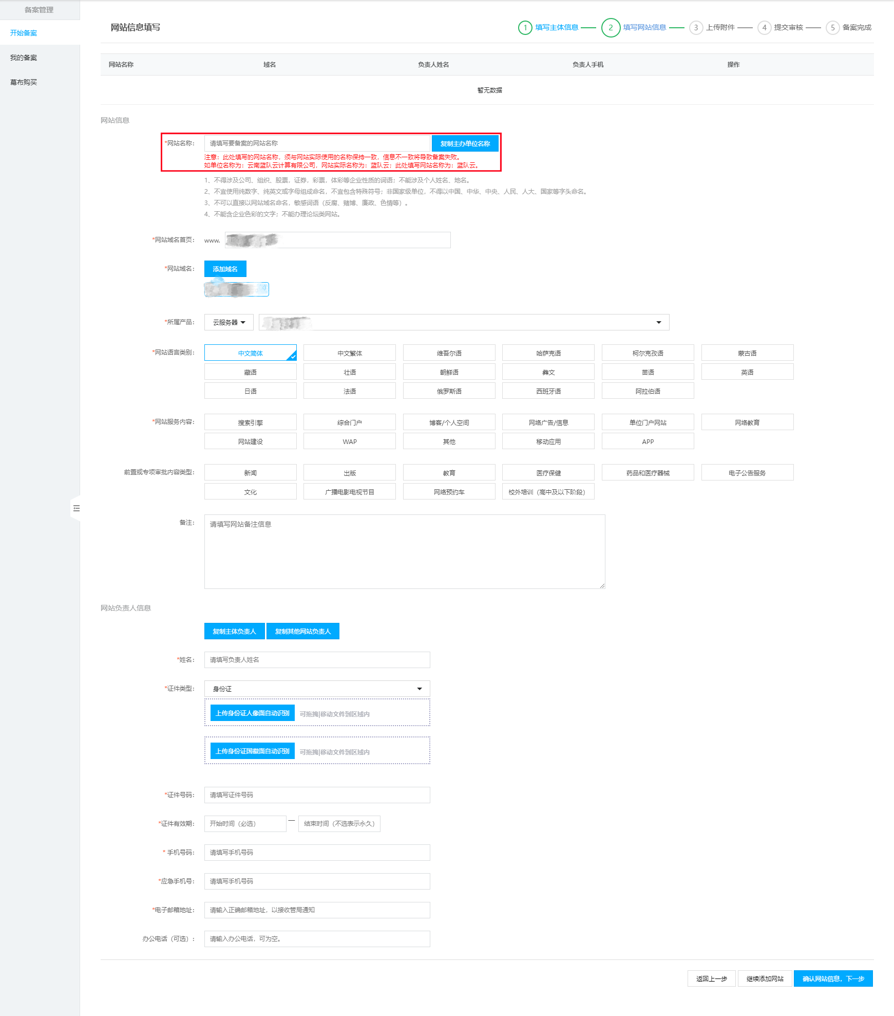894x1016 pixels.
Task: Click step 1 circle in progress bar
Action: coord(525,28)
